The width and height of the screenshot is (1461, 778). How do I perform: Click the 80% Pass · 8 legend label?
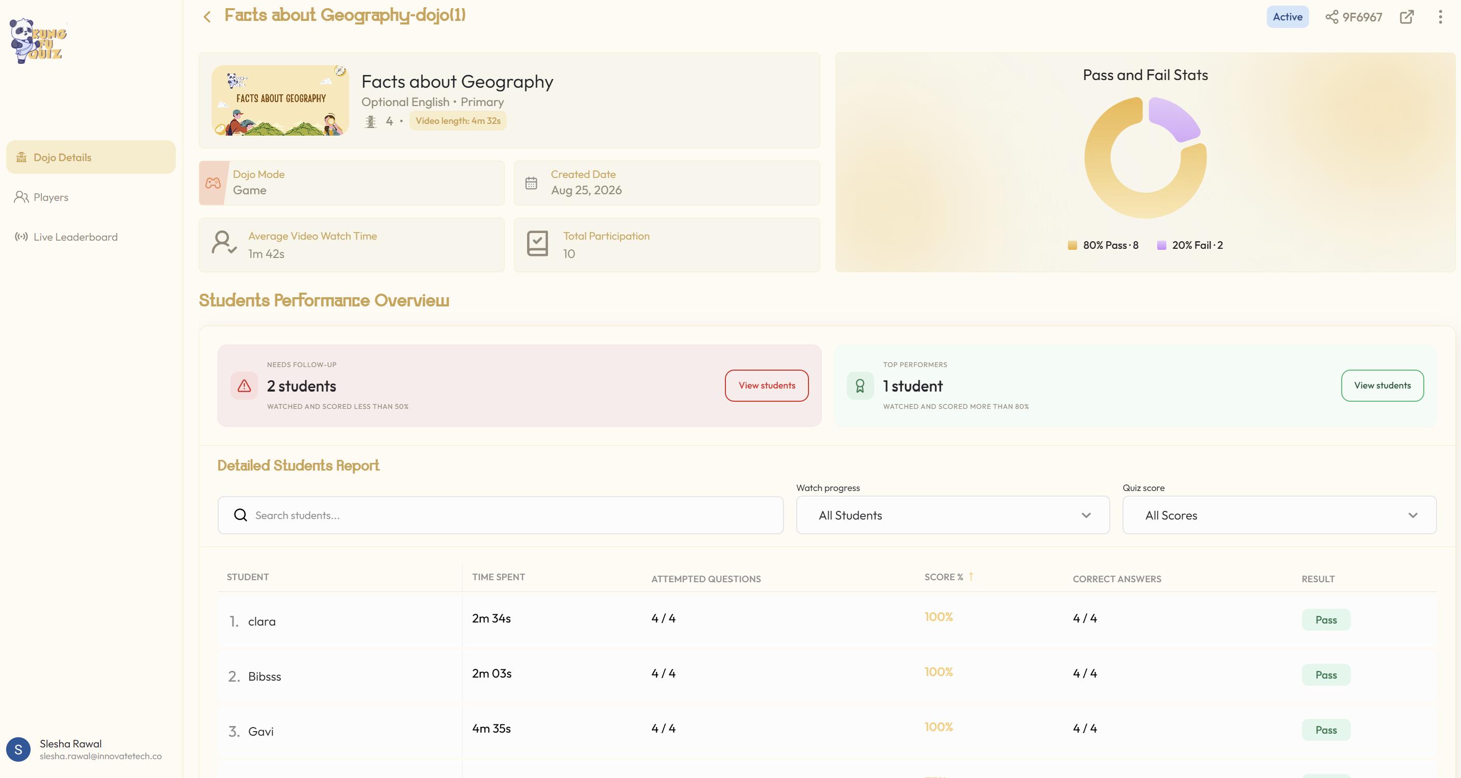click(1110, 245)
